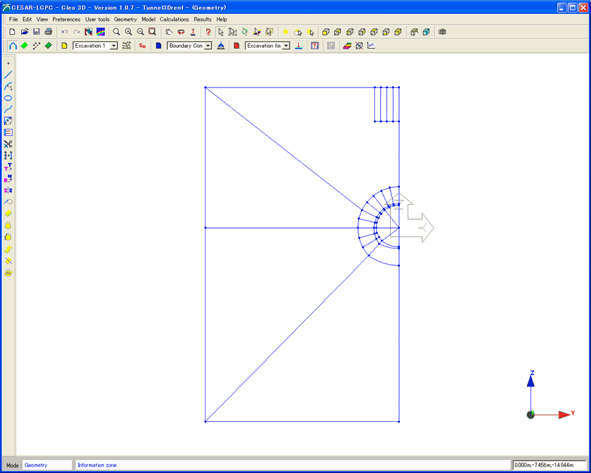Click the Print icon in toolbar
Viewport: 591px width, 473px height.
[48, 32]
